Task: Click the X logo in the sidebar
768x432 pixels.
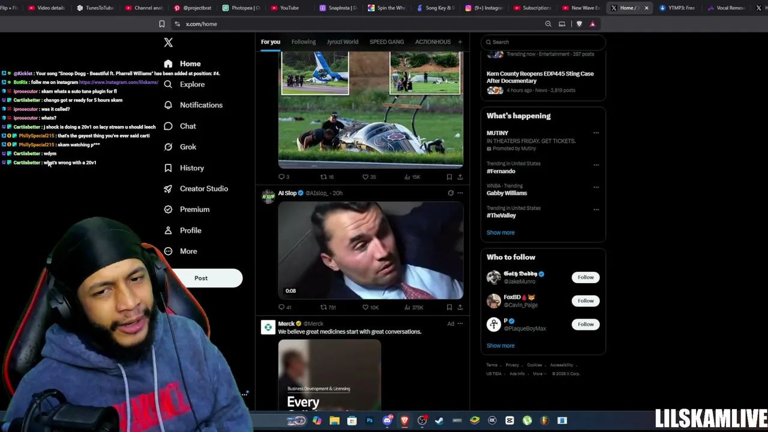Action: coord(168,43)
